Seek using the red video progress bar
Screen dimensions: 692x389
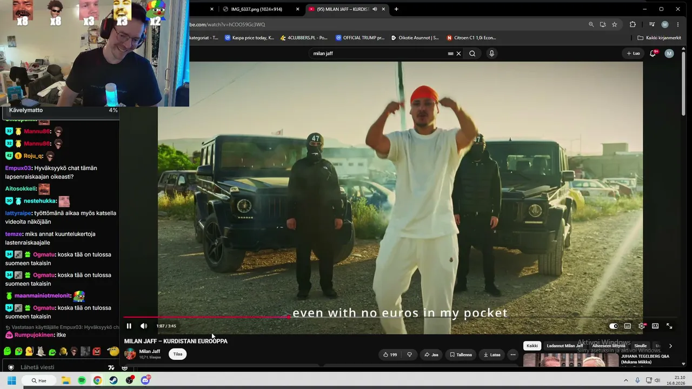400,317
